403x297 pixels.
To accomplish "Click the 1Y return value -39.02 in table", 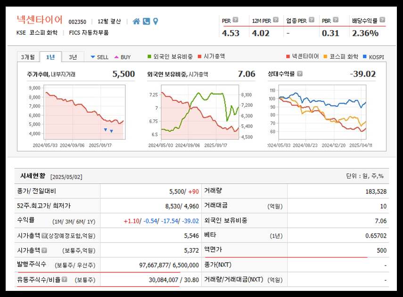I will 190,221.
